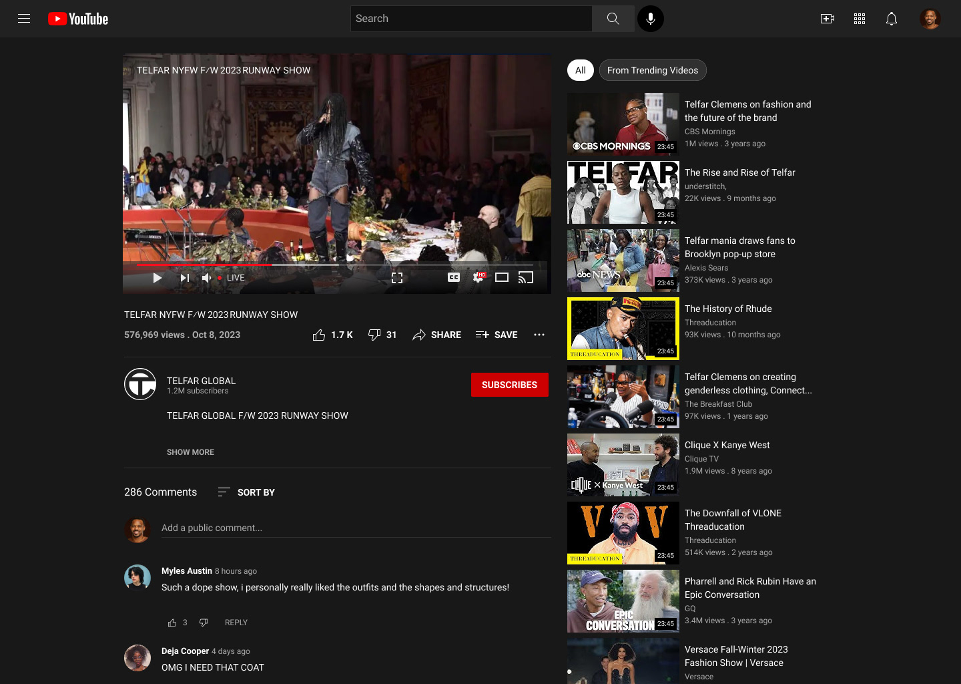The image size is (961, 684).
Task: Open Deja Cooper's profile picture
Action: (x=137, y=658)
